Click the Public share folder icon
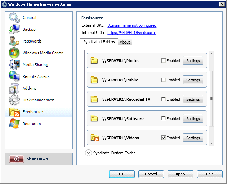Image resolution: width=227 pixels, height=184 pixels. point(94,80)
